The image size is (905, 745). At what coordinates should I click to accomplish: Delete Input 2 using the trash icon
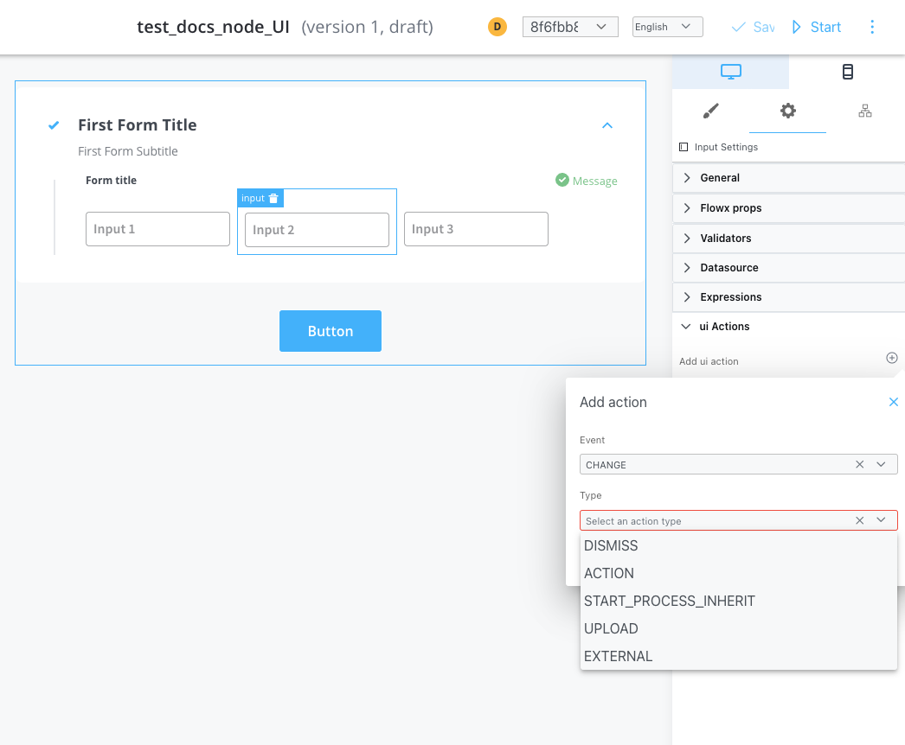(x=274, y=198)
